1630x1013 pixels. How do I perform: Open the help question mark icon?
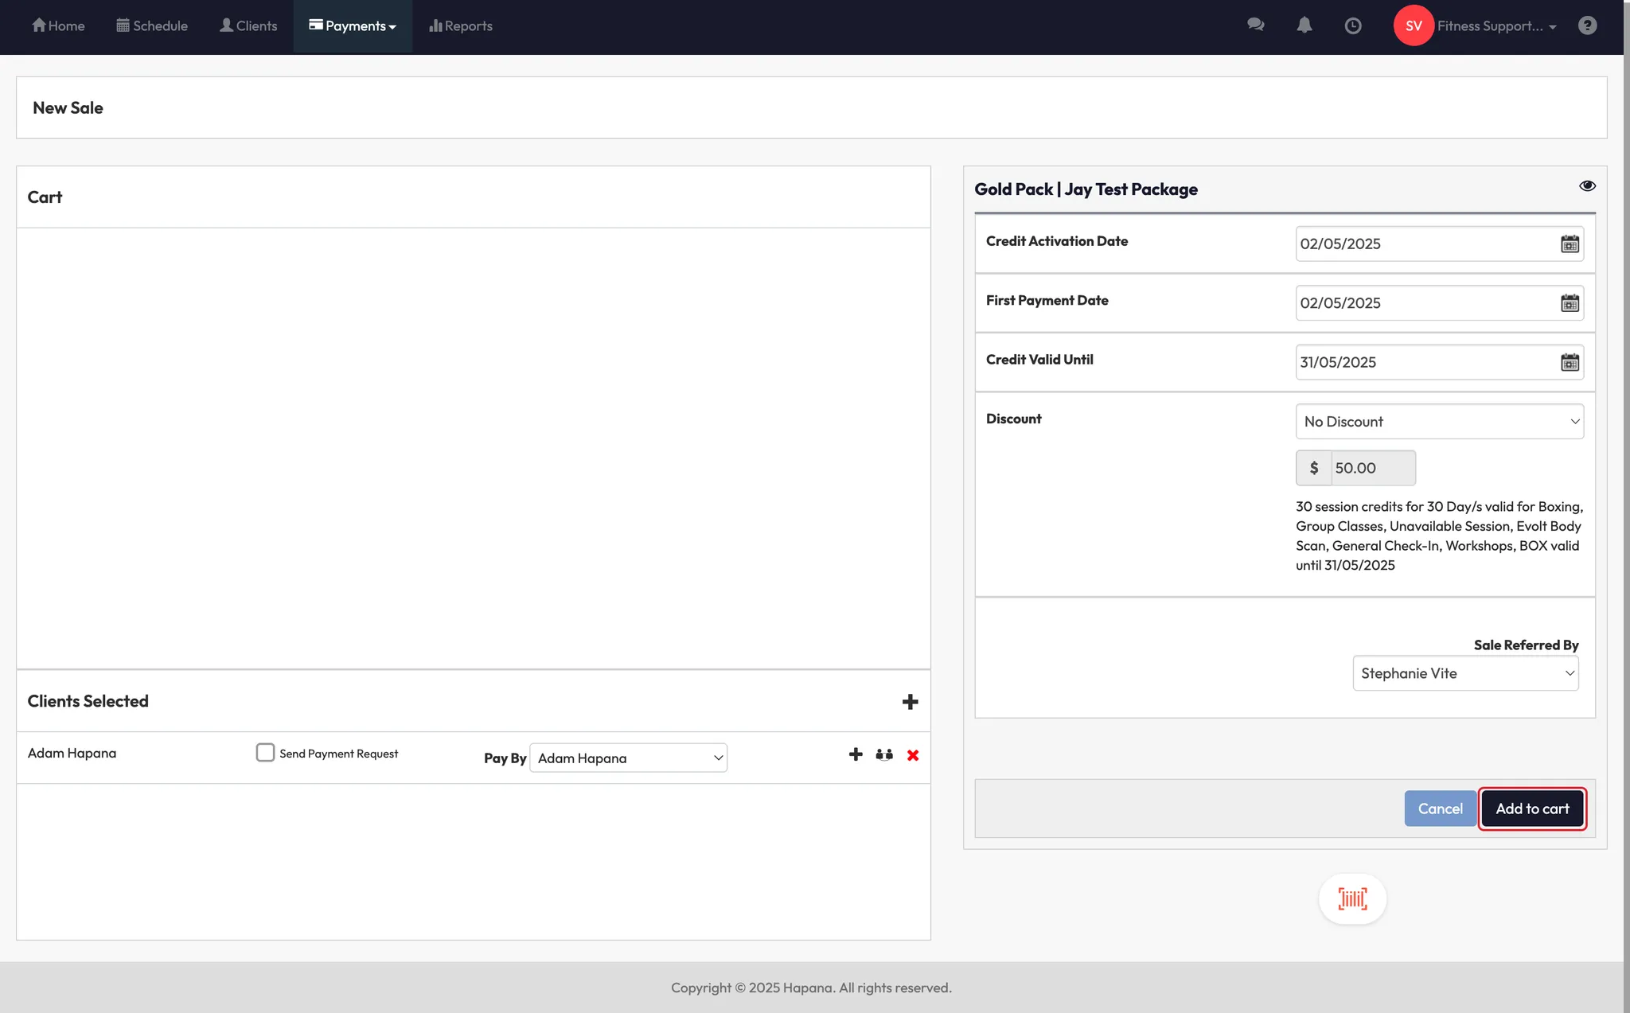click(x=1587, y=25)
